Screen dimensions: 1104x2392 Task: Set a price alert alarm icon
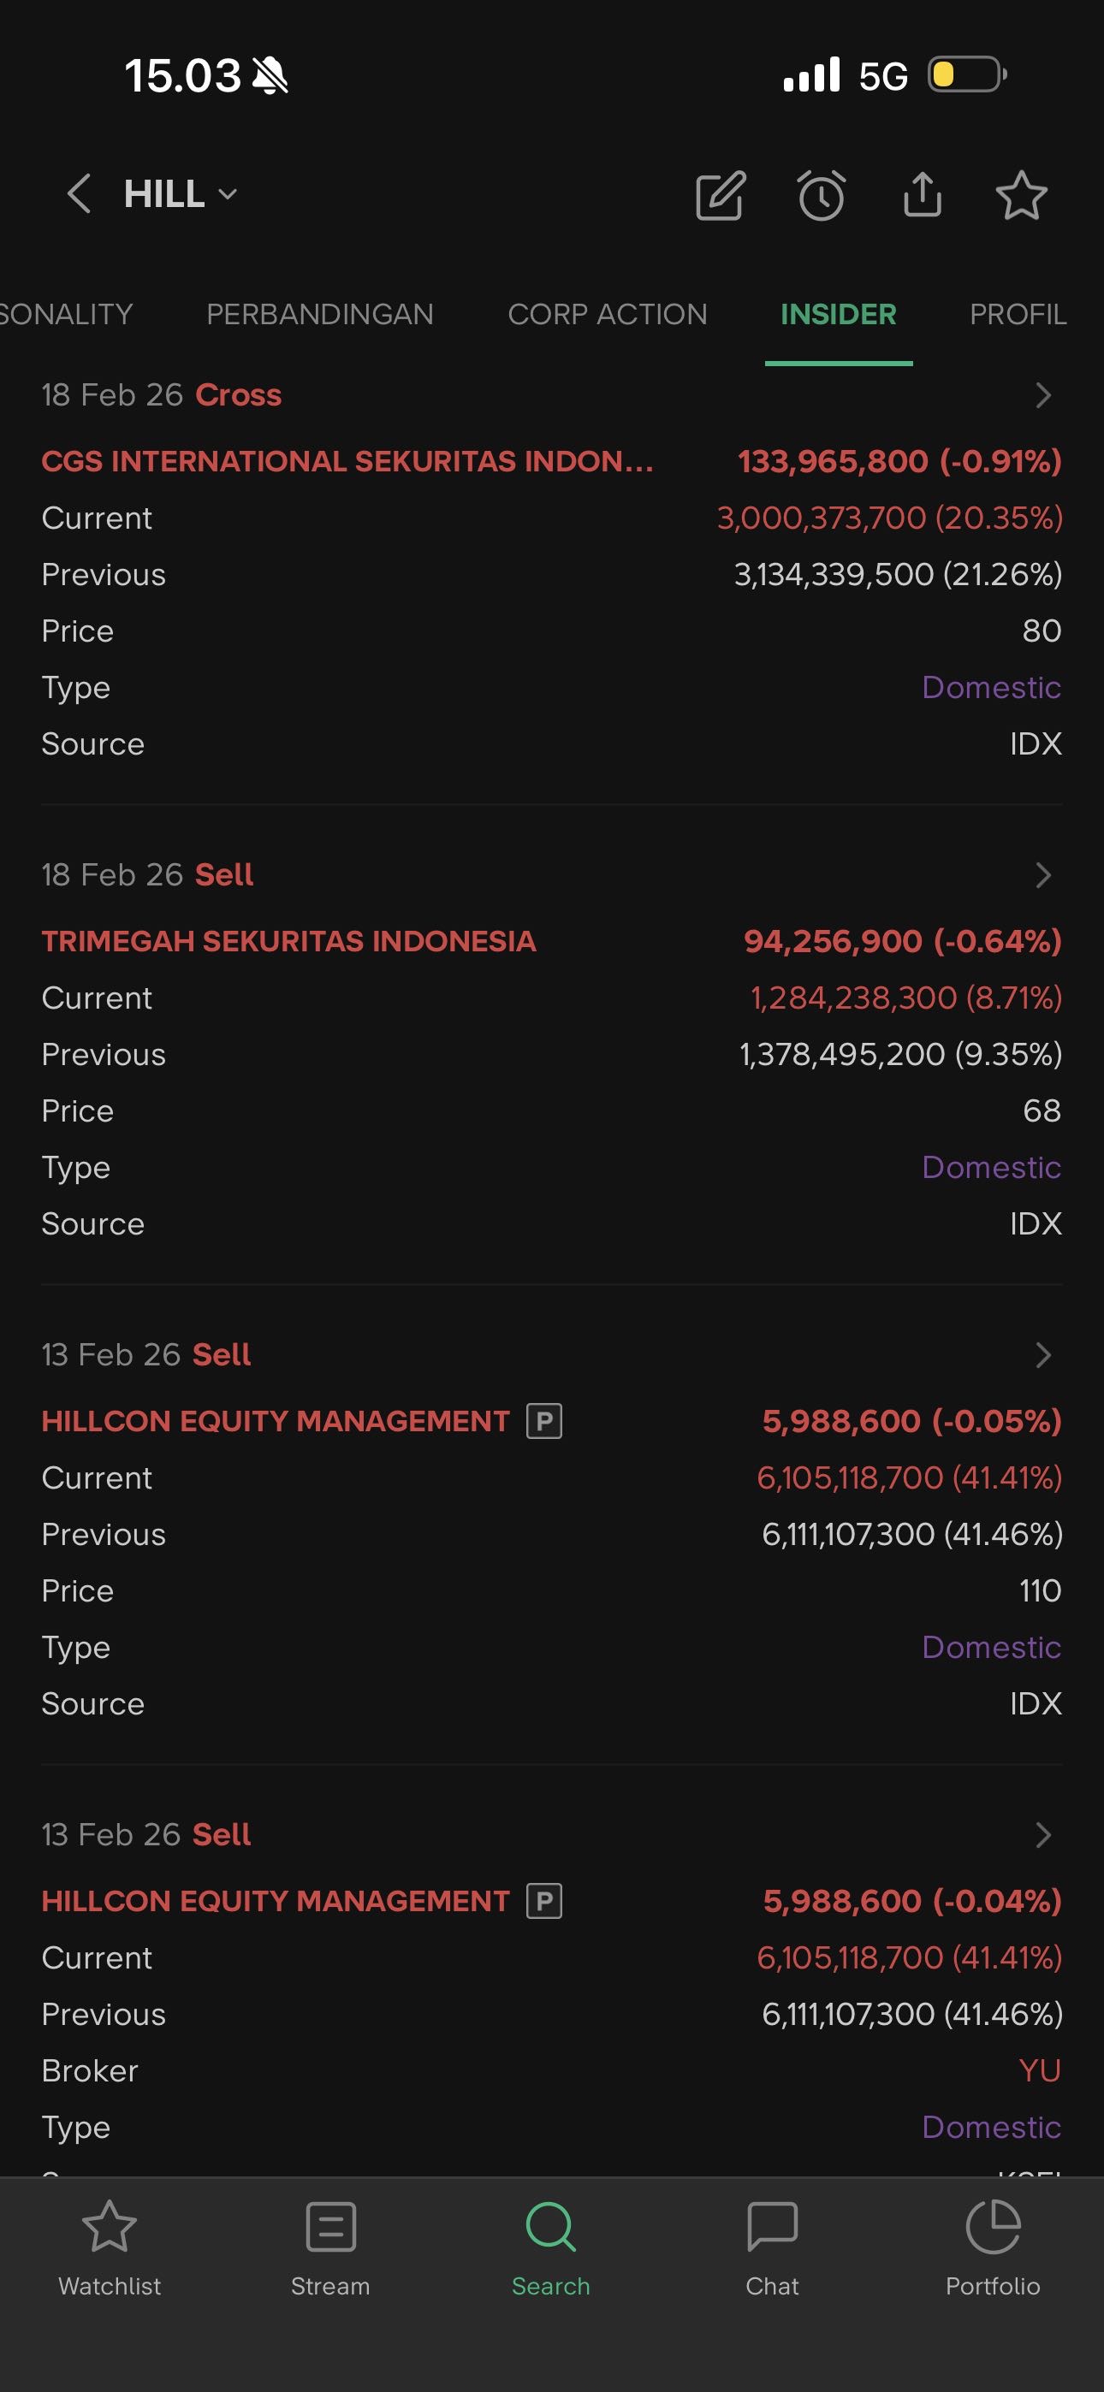point(822,195)
